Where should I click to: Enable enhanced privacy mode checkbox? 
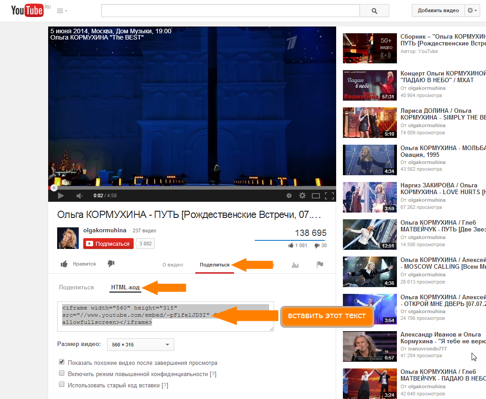pos(62,373)
